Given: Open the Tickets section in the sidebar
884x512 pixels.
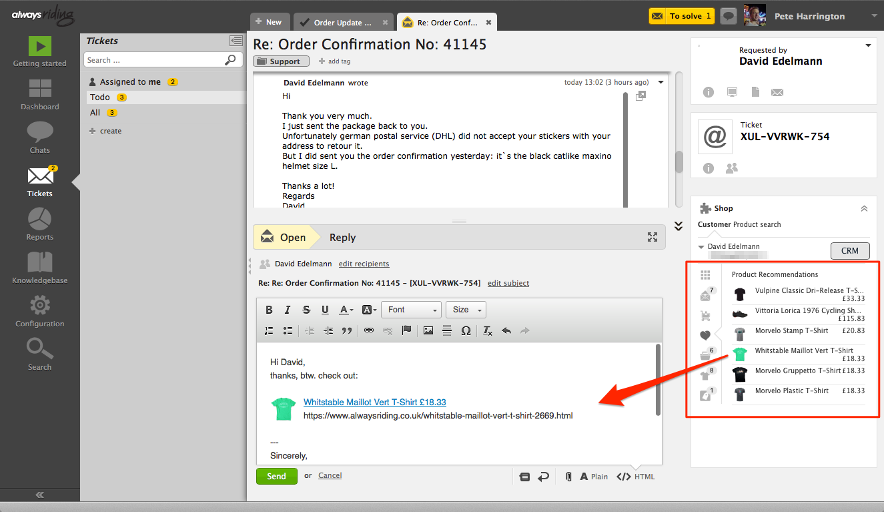Looking at the screenshot, I should point(39,182).
